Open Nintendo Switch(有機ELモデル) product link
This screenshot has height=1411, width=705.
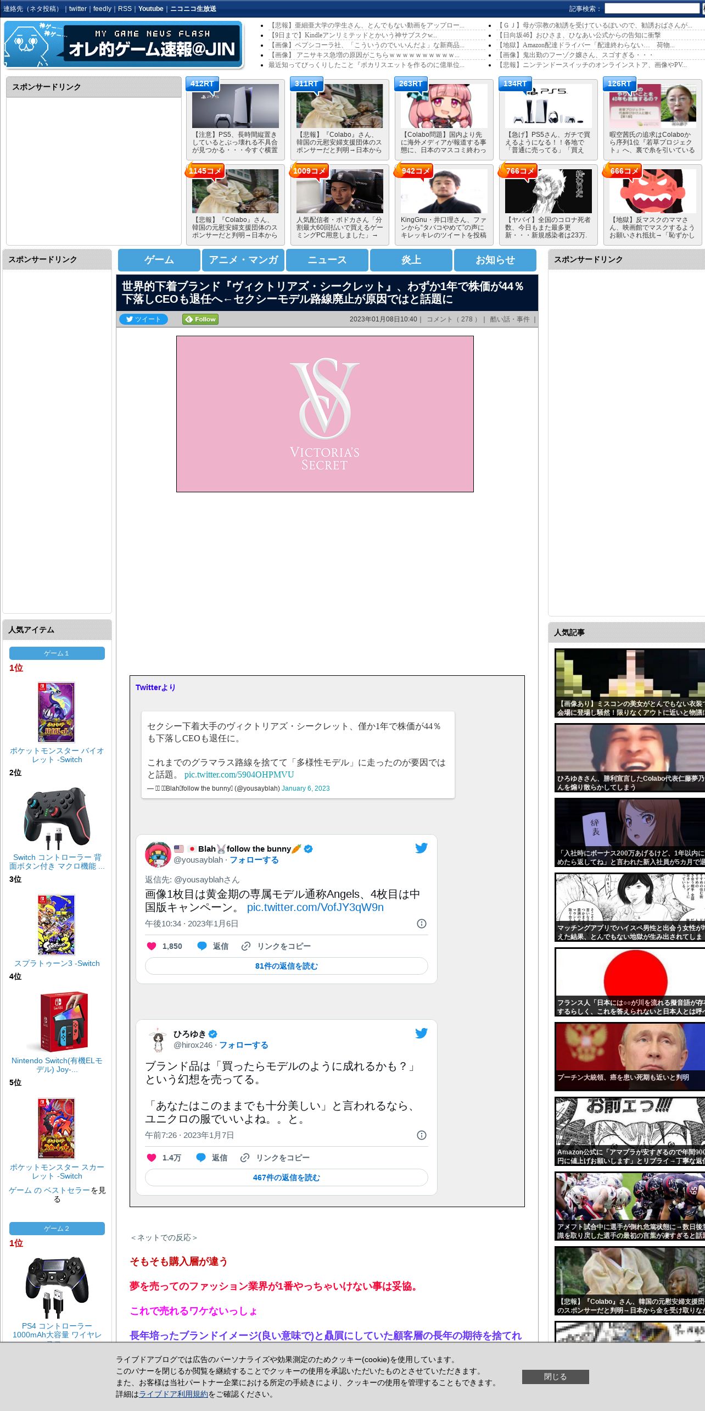57,1065
